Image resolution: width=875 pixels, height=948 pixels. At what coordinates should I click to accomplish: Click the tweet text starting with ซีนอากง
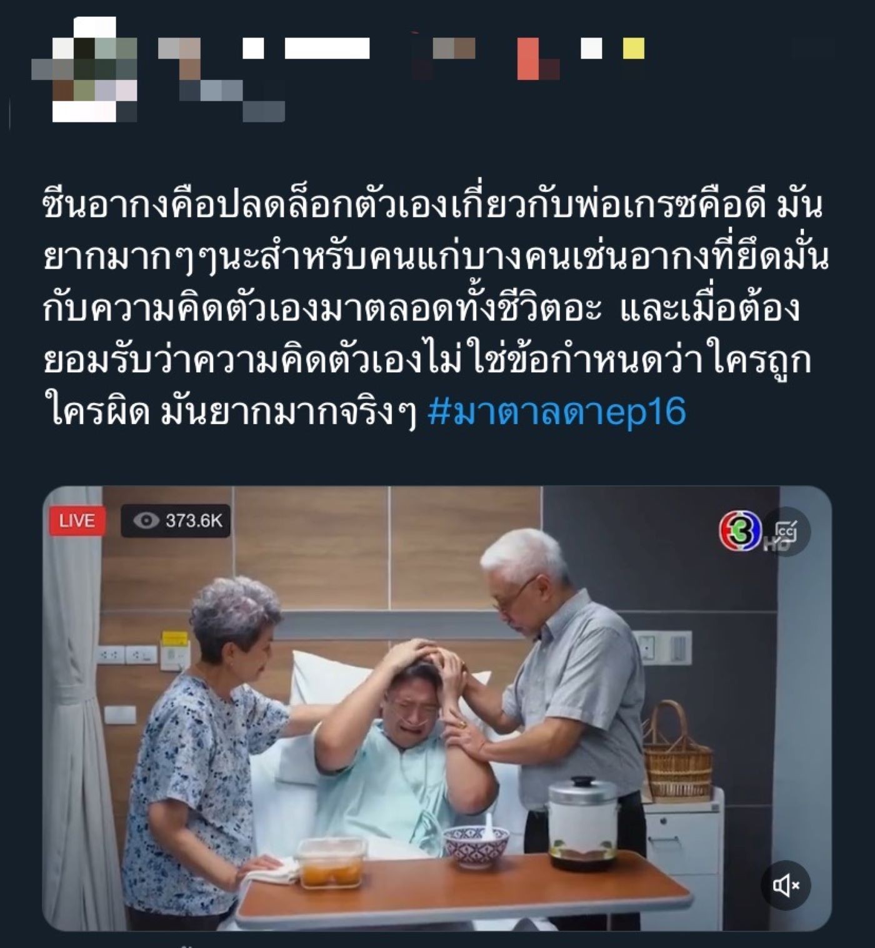click(x=436, y=309)
